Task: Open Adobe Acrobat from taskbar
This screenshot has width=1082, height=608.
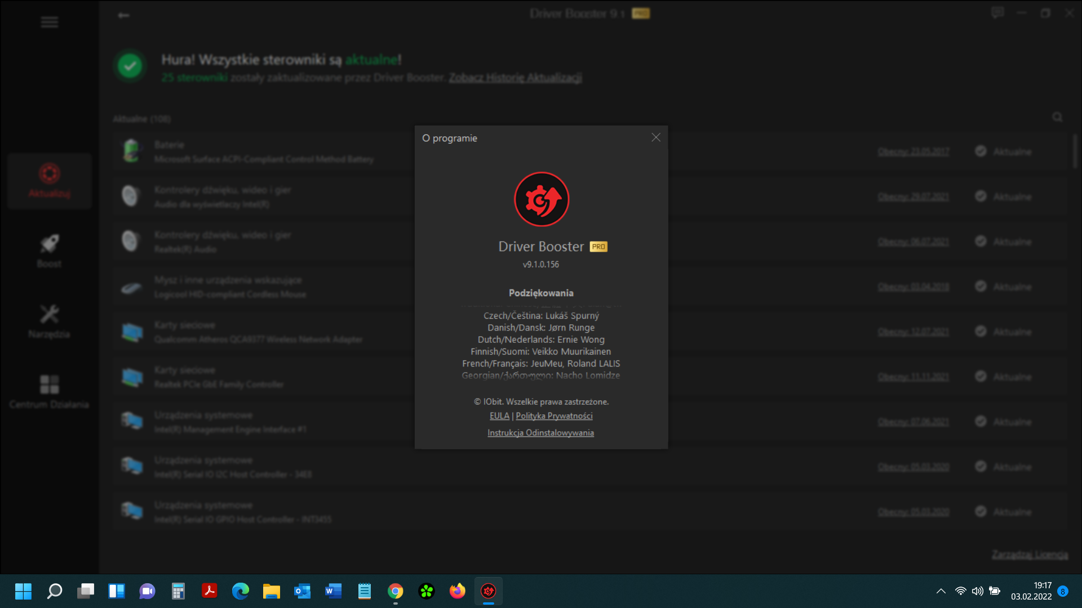Action: click(210, 591)
